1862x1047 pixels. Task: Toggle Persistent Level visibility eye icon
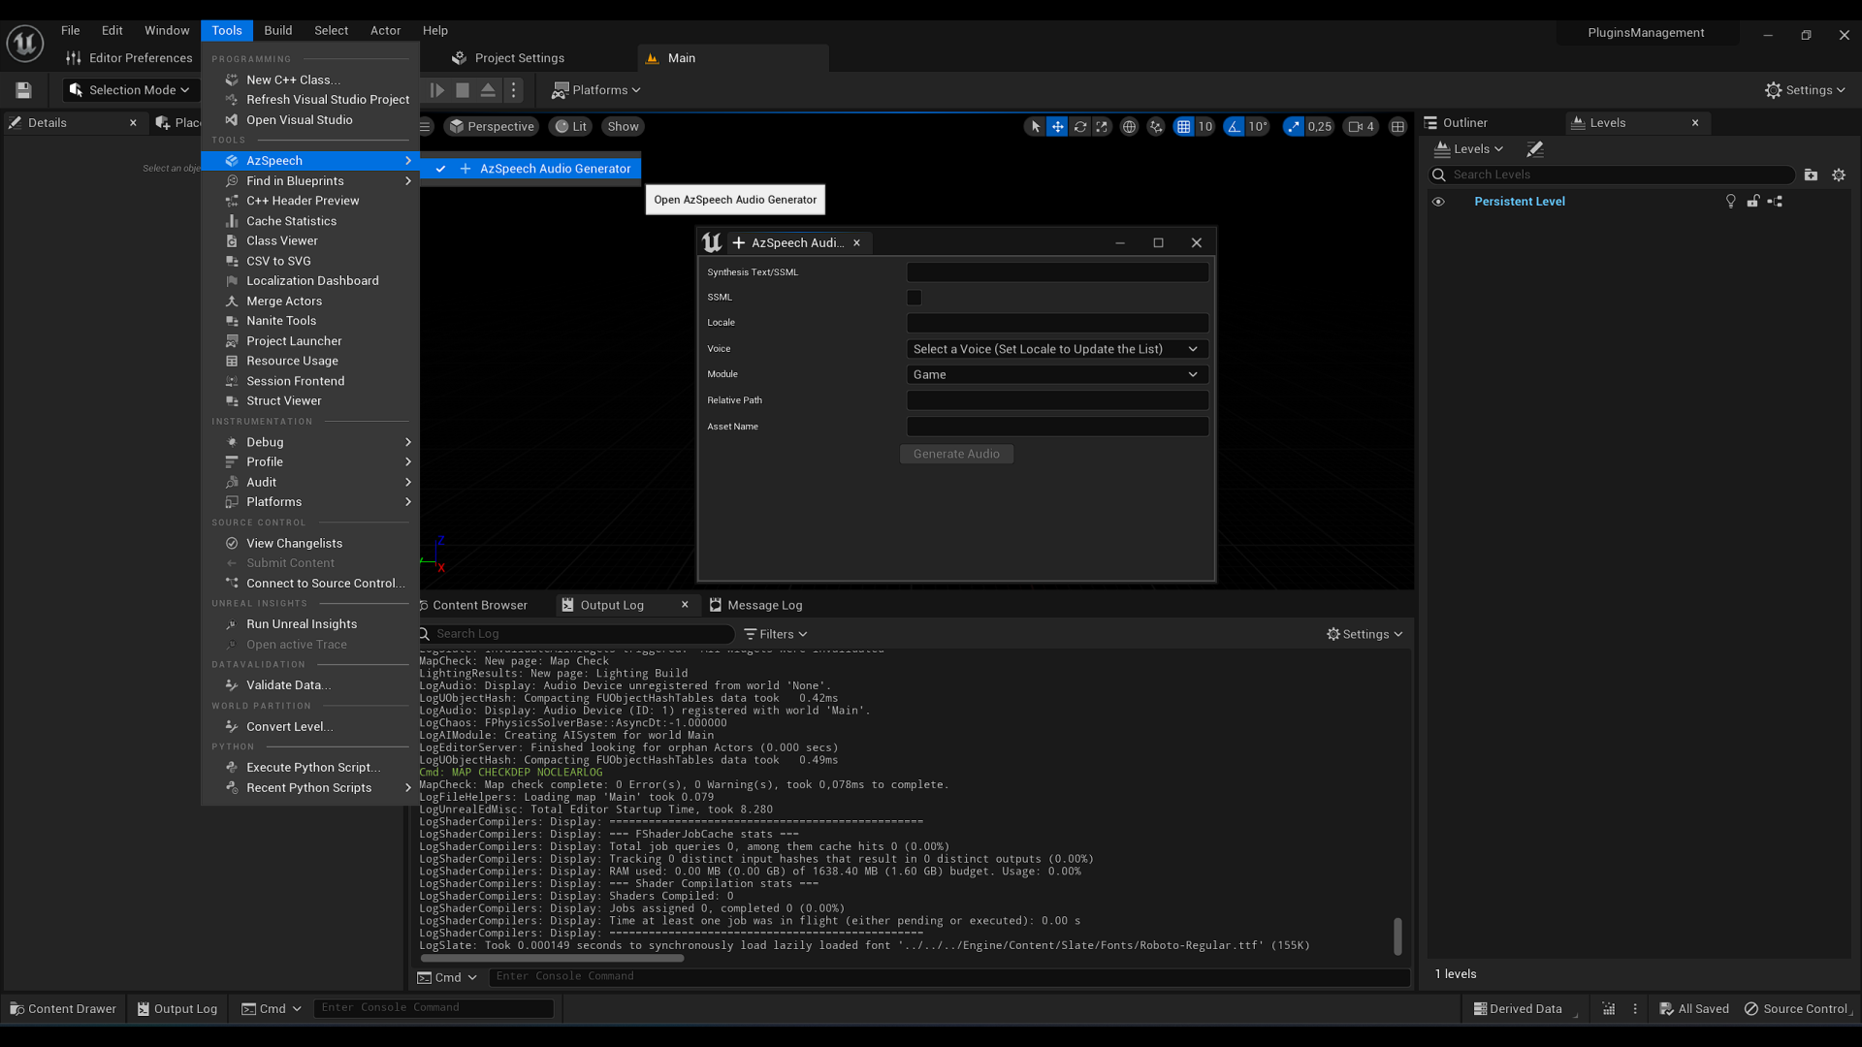coord(1439,201)
